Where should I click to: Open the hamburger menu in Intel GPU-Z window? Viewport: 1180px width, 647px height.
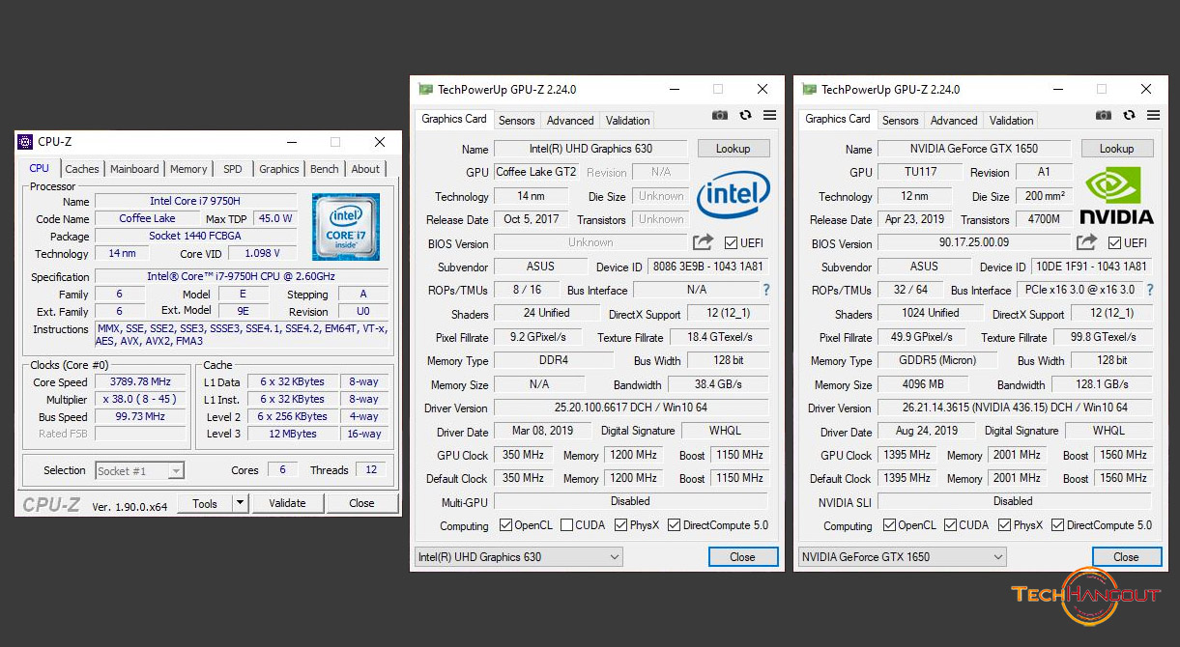pyautogui.click(x=769, y=115)
